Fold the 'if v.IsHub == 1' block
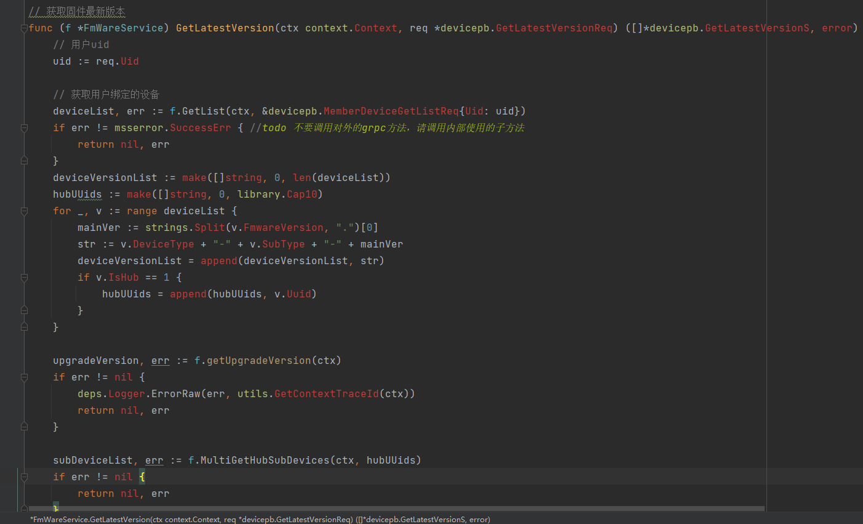Screen dimensions: 863x524 point(24,278)
